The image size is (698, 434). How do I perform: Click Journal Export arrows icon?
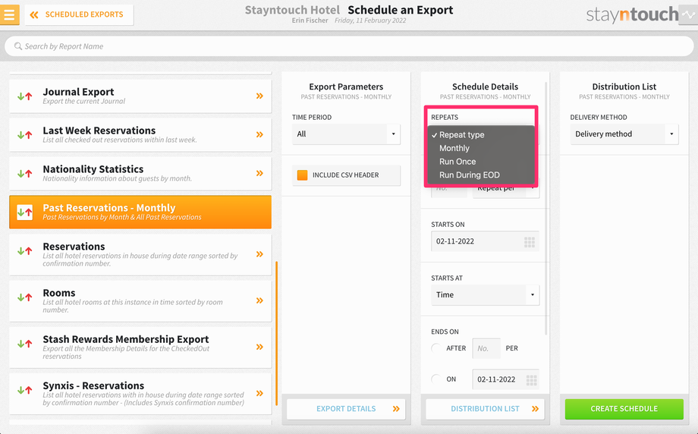click(24, 96)
